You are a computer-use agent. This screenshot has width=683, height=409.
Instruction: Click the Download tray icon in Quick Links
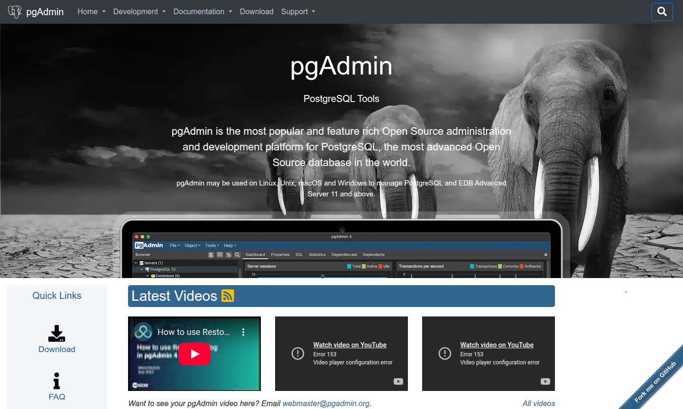[56, 333]
